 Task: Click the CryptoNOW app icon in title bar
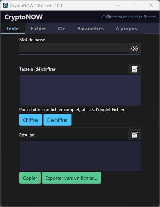[x=6, y=5]
